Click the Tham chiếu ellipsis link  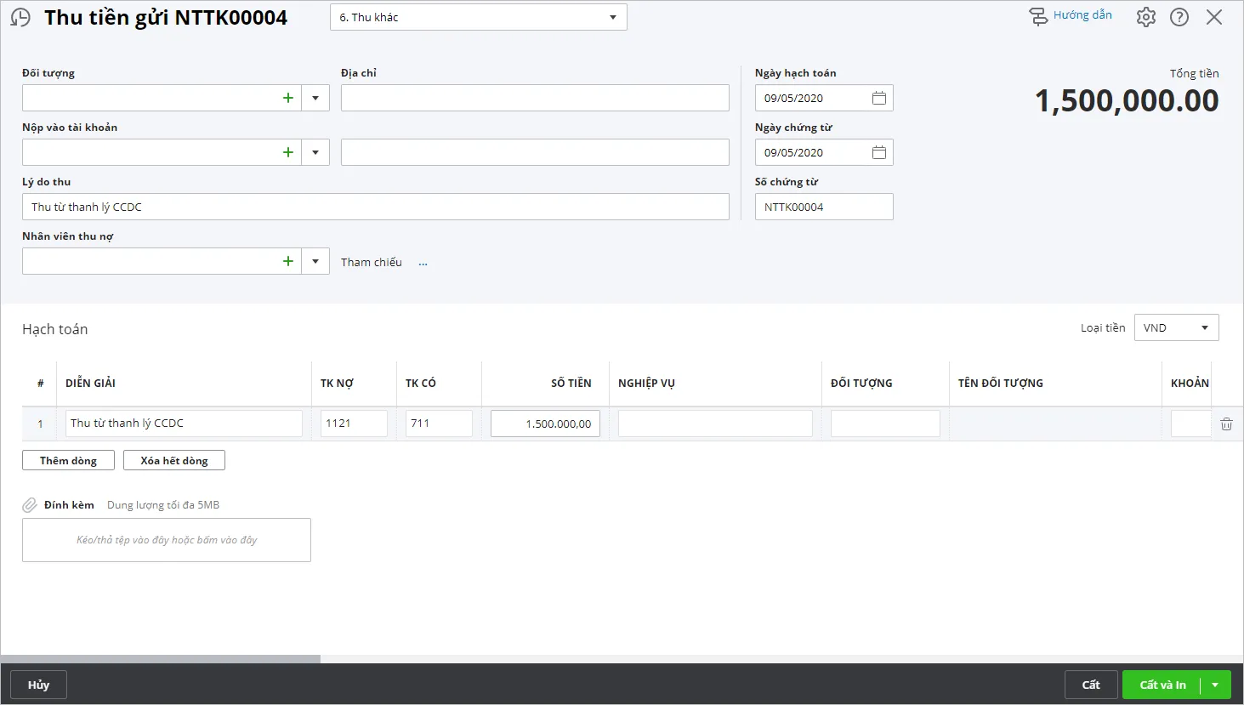(423, 263)
